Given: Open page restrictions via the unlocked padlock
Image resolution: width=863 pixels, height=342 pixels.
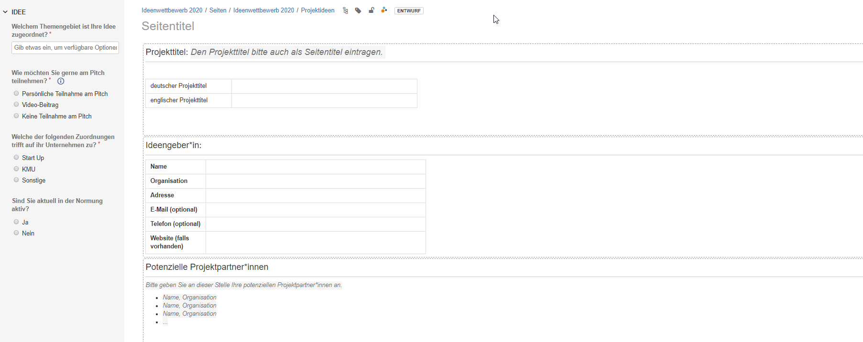Looking at the screenshot, I should (x=371, y=11).
